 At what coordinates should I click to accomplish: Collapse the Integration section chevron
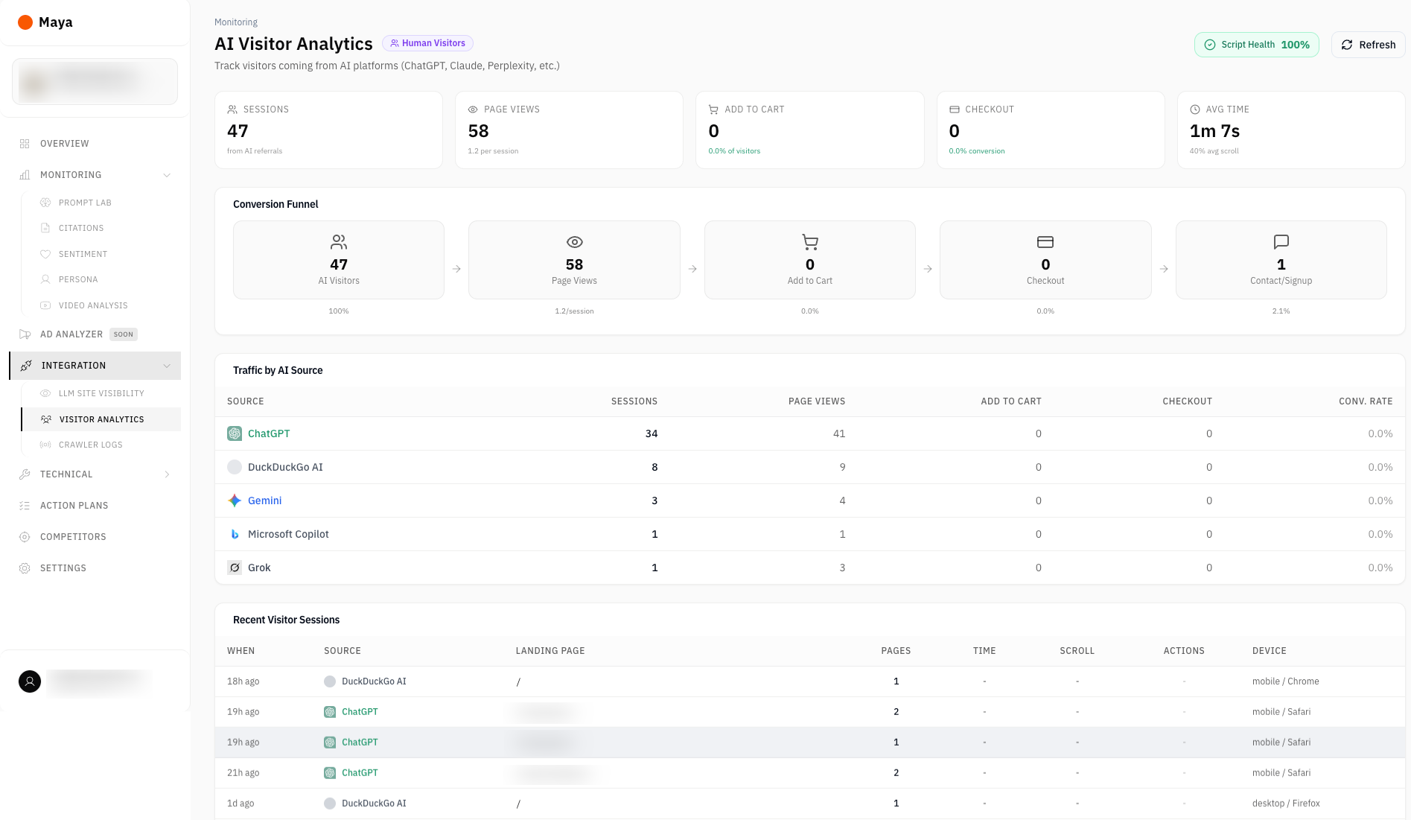[x=167, y=366]
